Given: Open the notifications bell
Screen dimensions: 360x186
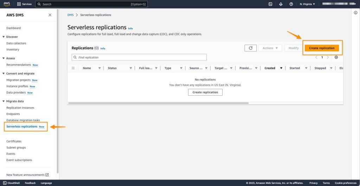Looking at the screenshot, I should click(281, 4).
